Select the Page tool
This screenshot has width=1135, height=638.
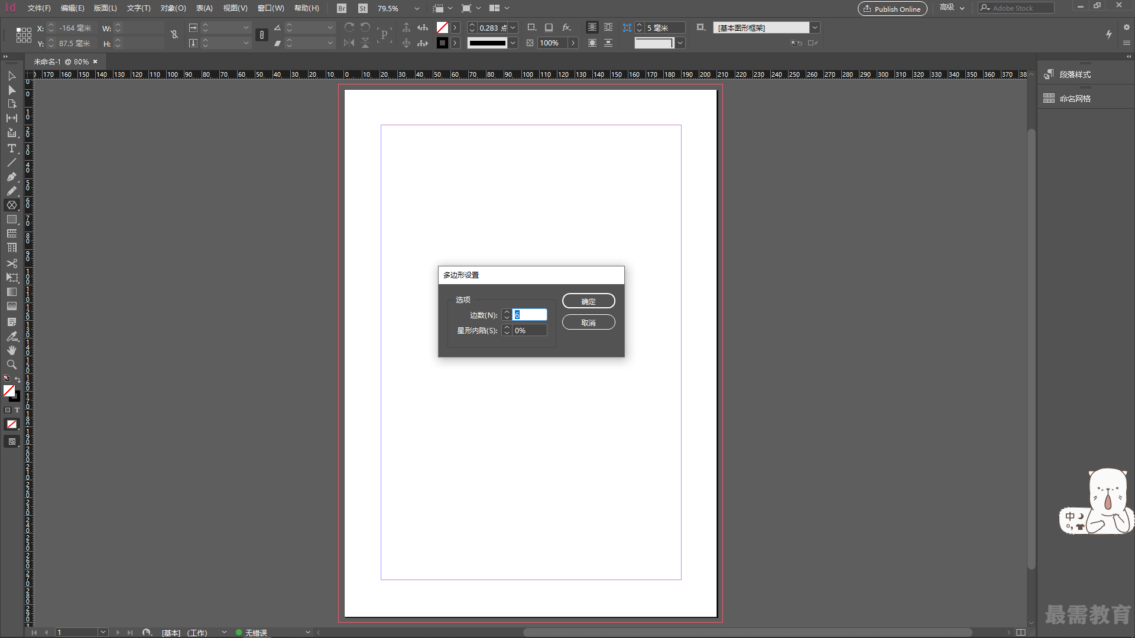pyautogui.click(x=11, y=104)
